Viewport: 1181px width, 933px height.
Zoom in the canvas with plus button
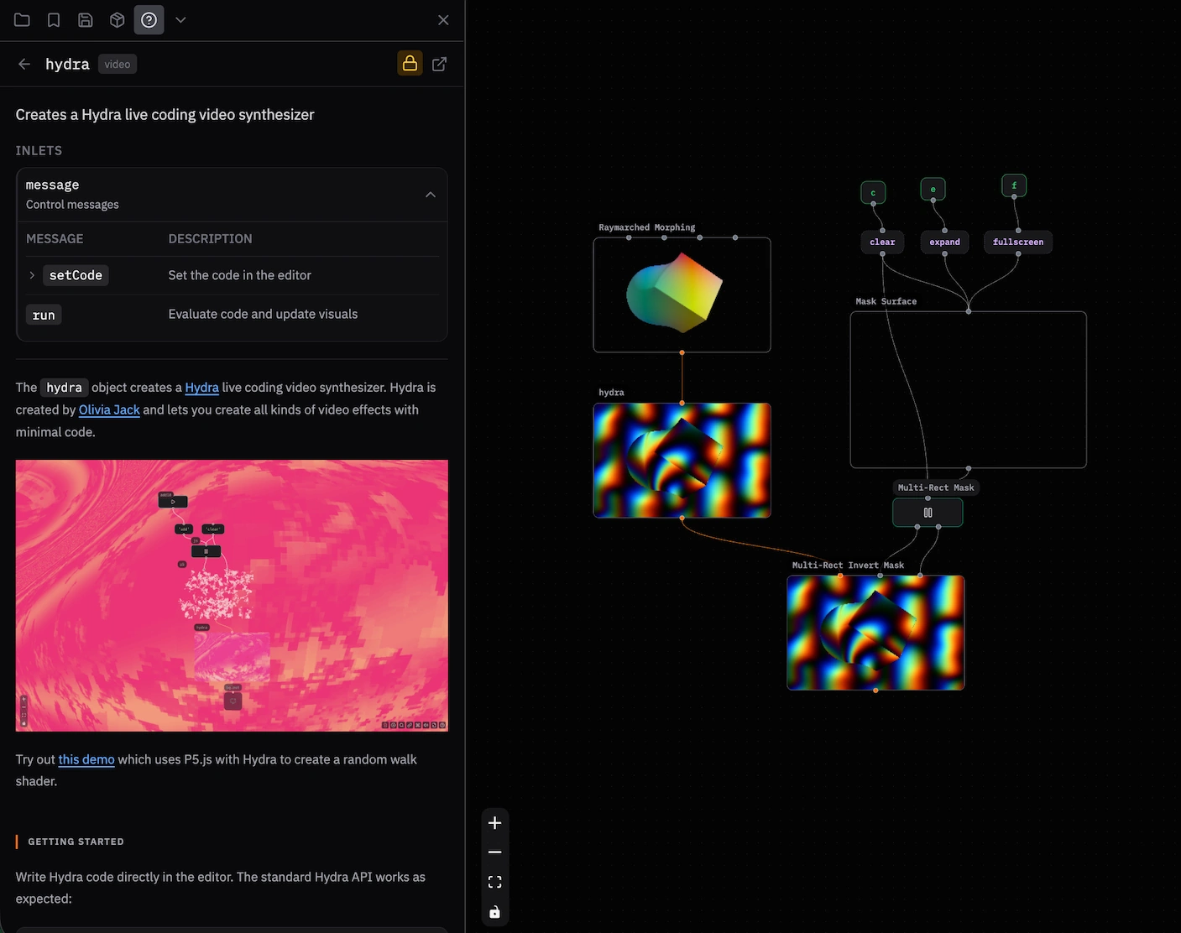(495, 823)
